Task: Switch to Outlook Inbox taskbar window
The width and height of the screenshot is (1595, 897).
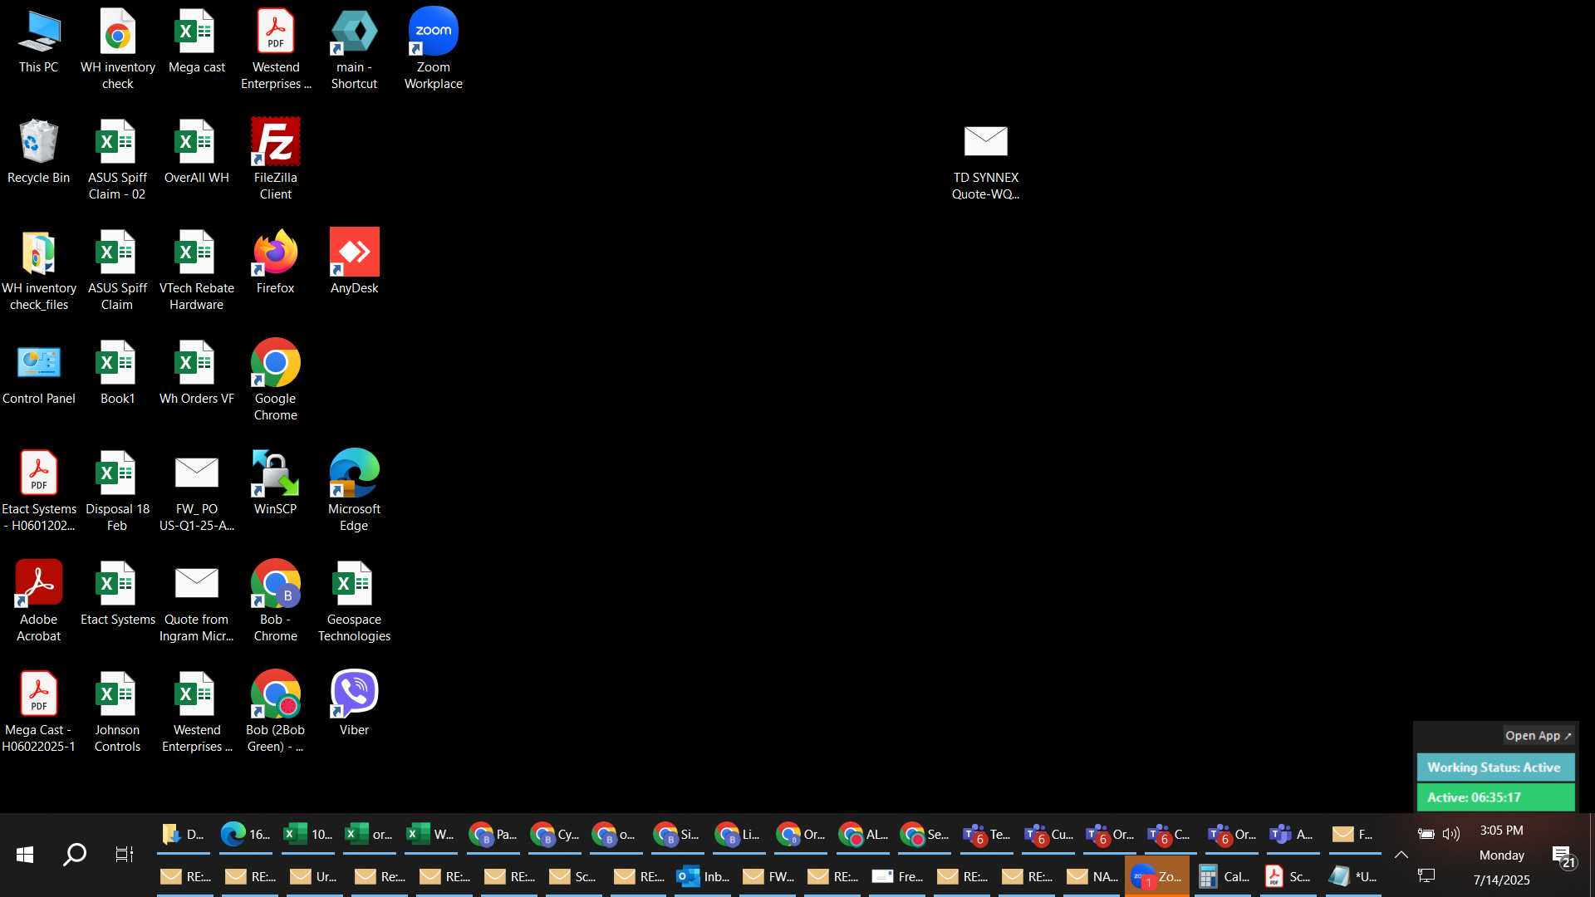Action: (x=703, y=876)
